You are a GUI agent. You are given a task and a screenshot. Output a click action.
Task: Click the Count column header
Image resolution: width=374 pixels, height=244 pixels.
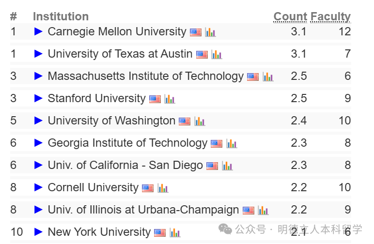click(x=290, y=16)
